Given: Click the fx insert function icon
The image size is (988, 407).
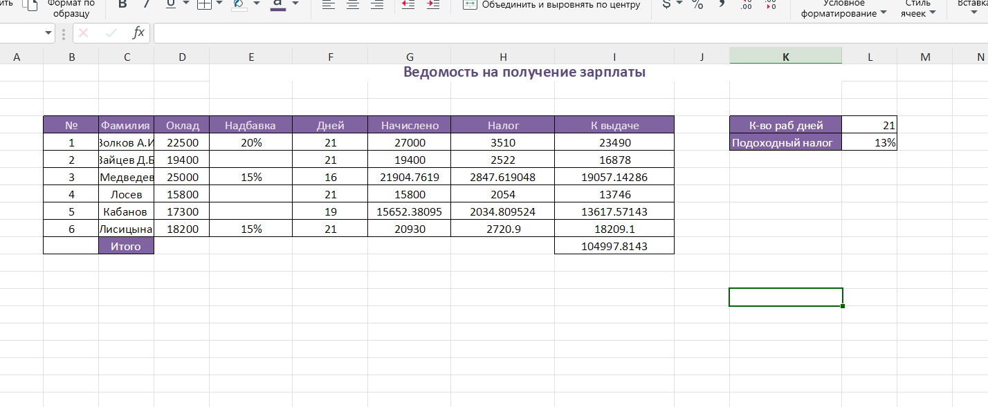Looking at the screenshot, I should coord(138,32).
